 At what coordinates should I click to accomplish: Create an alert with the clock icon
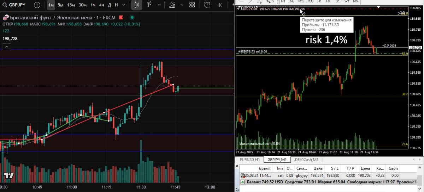(x=207, y=5)
